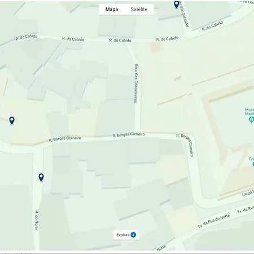
Task: Open the pin above R. Borges Carneiro's west end
Action: pyautogui.click(x=12, y=121)
